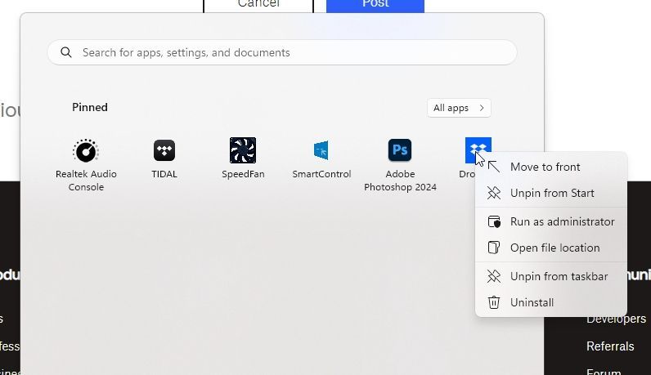Image resolution: width=651 pixels, height=375 pixels.
Task: Expand All apps chevron arrow
Action: [482, 108]
